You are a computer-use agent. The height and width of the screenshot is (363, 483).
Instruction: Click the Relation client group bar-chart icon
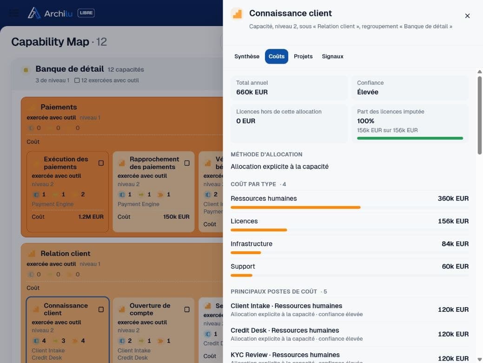coord(32,254)
